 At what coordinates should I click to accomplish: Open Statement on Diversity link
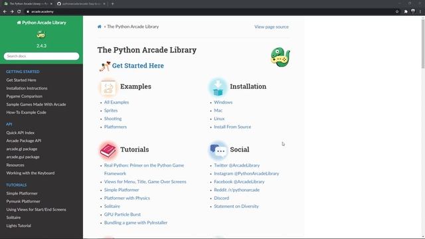tap(236, 206)
